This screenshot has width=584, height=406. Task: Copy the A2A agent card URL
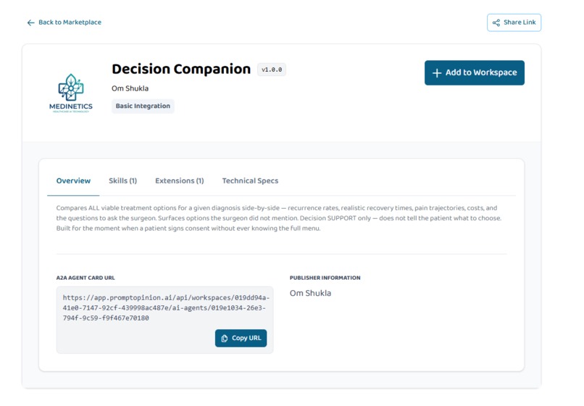click(241, 338)
